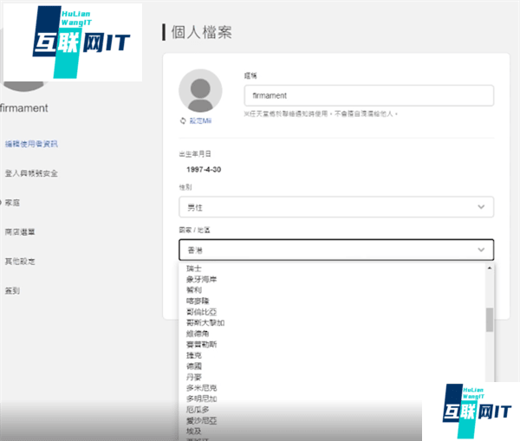Click the scroll-up arrow in the country list
Viewport: 520px width, 441px height.
click(490, 269)
